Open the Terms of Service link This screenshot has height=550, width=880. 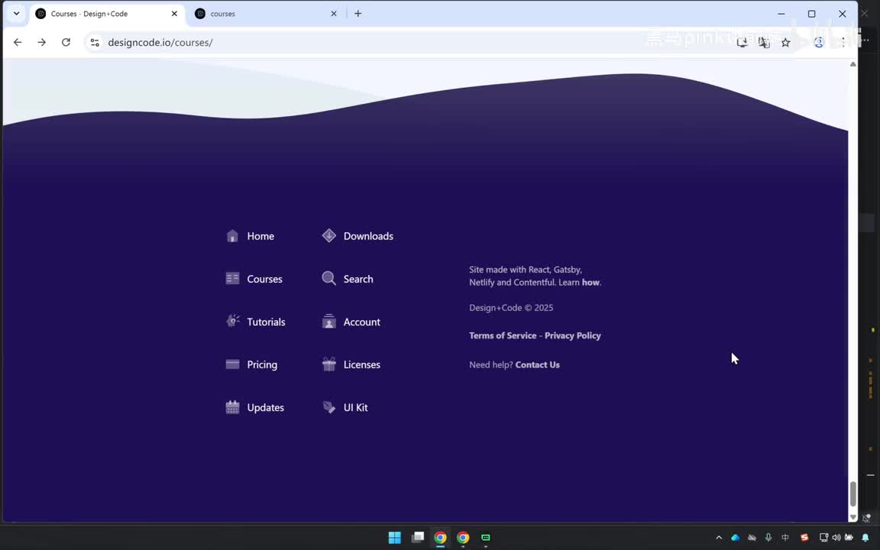[x=503, y=335]
